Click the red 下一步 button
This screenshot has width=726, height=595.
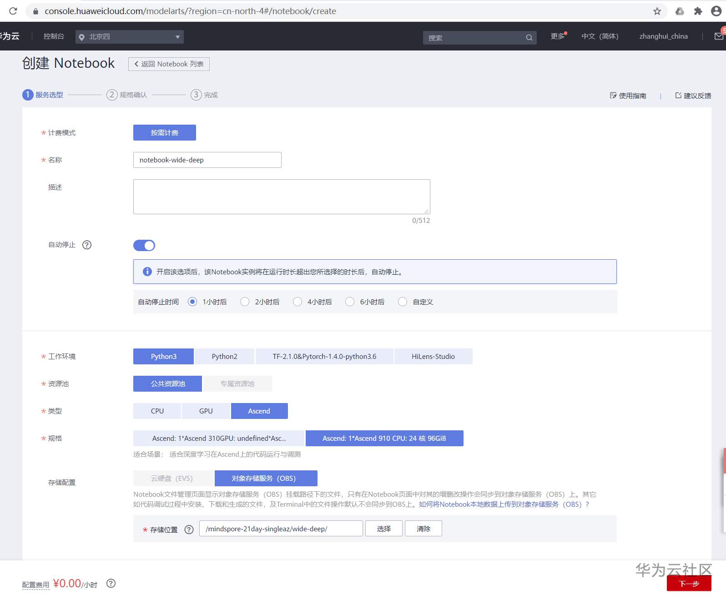click(x=689, y=584)
